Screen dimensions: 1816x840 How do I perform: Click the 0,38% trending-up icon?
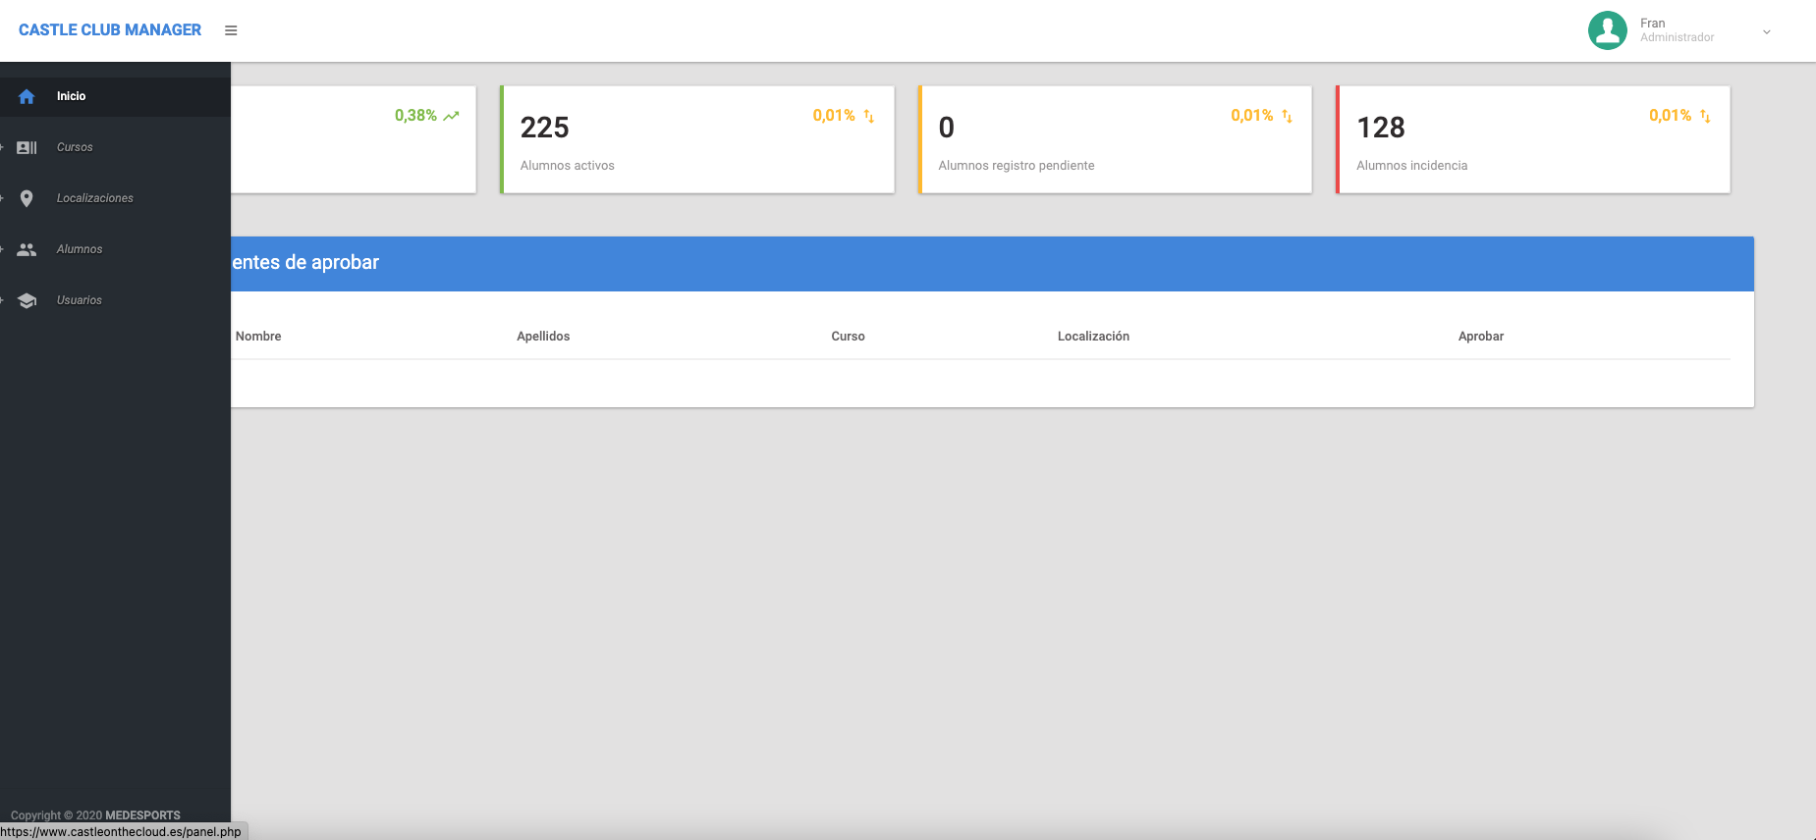tap(451, 116)
